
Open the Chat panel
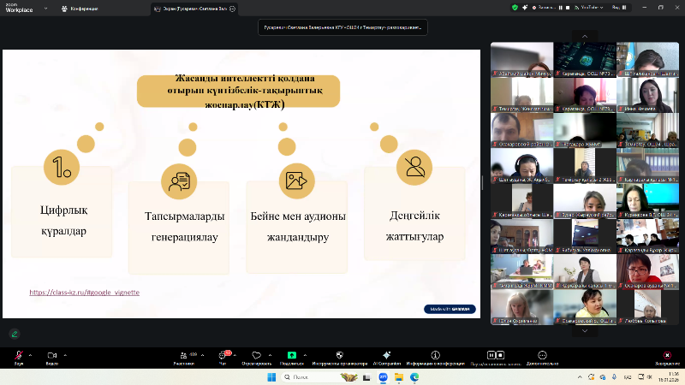point(223,355)
